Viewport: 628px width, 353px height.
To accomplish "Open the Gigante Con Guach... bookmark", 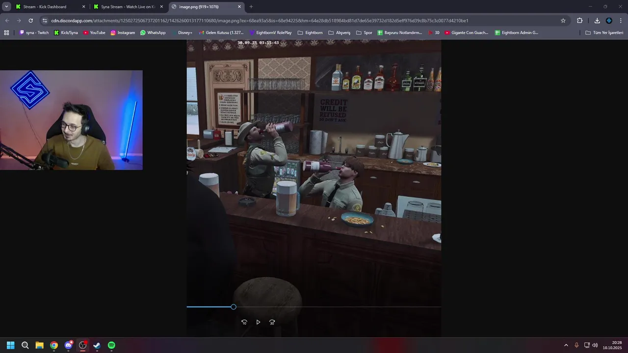I will tap(467, 33).
